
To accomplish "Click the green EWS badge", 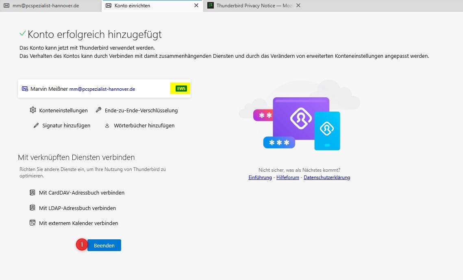I will [181, 89].
